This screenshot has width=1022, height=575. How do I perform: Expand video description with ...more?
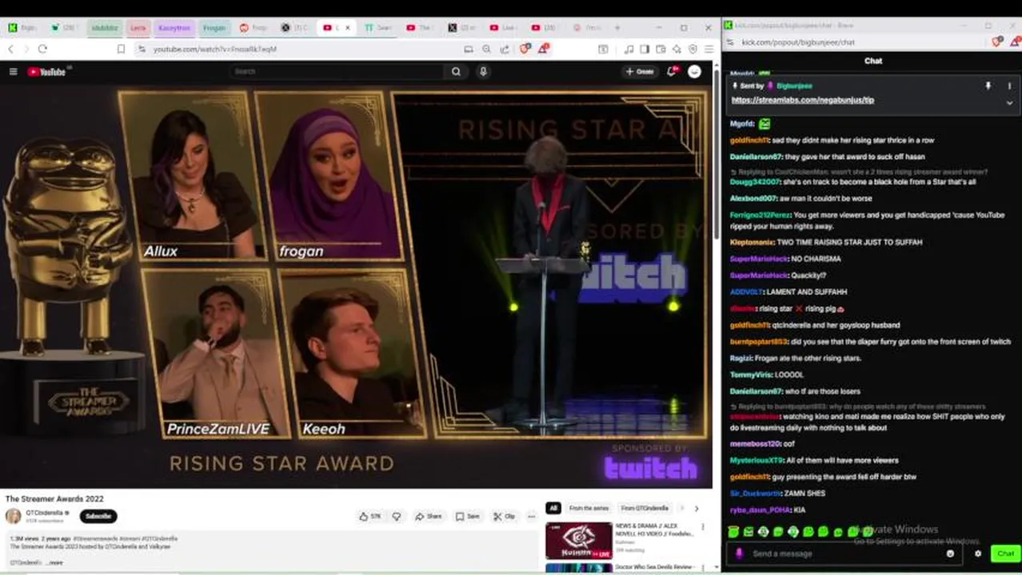pyautogui.click(x=54, y=563)
